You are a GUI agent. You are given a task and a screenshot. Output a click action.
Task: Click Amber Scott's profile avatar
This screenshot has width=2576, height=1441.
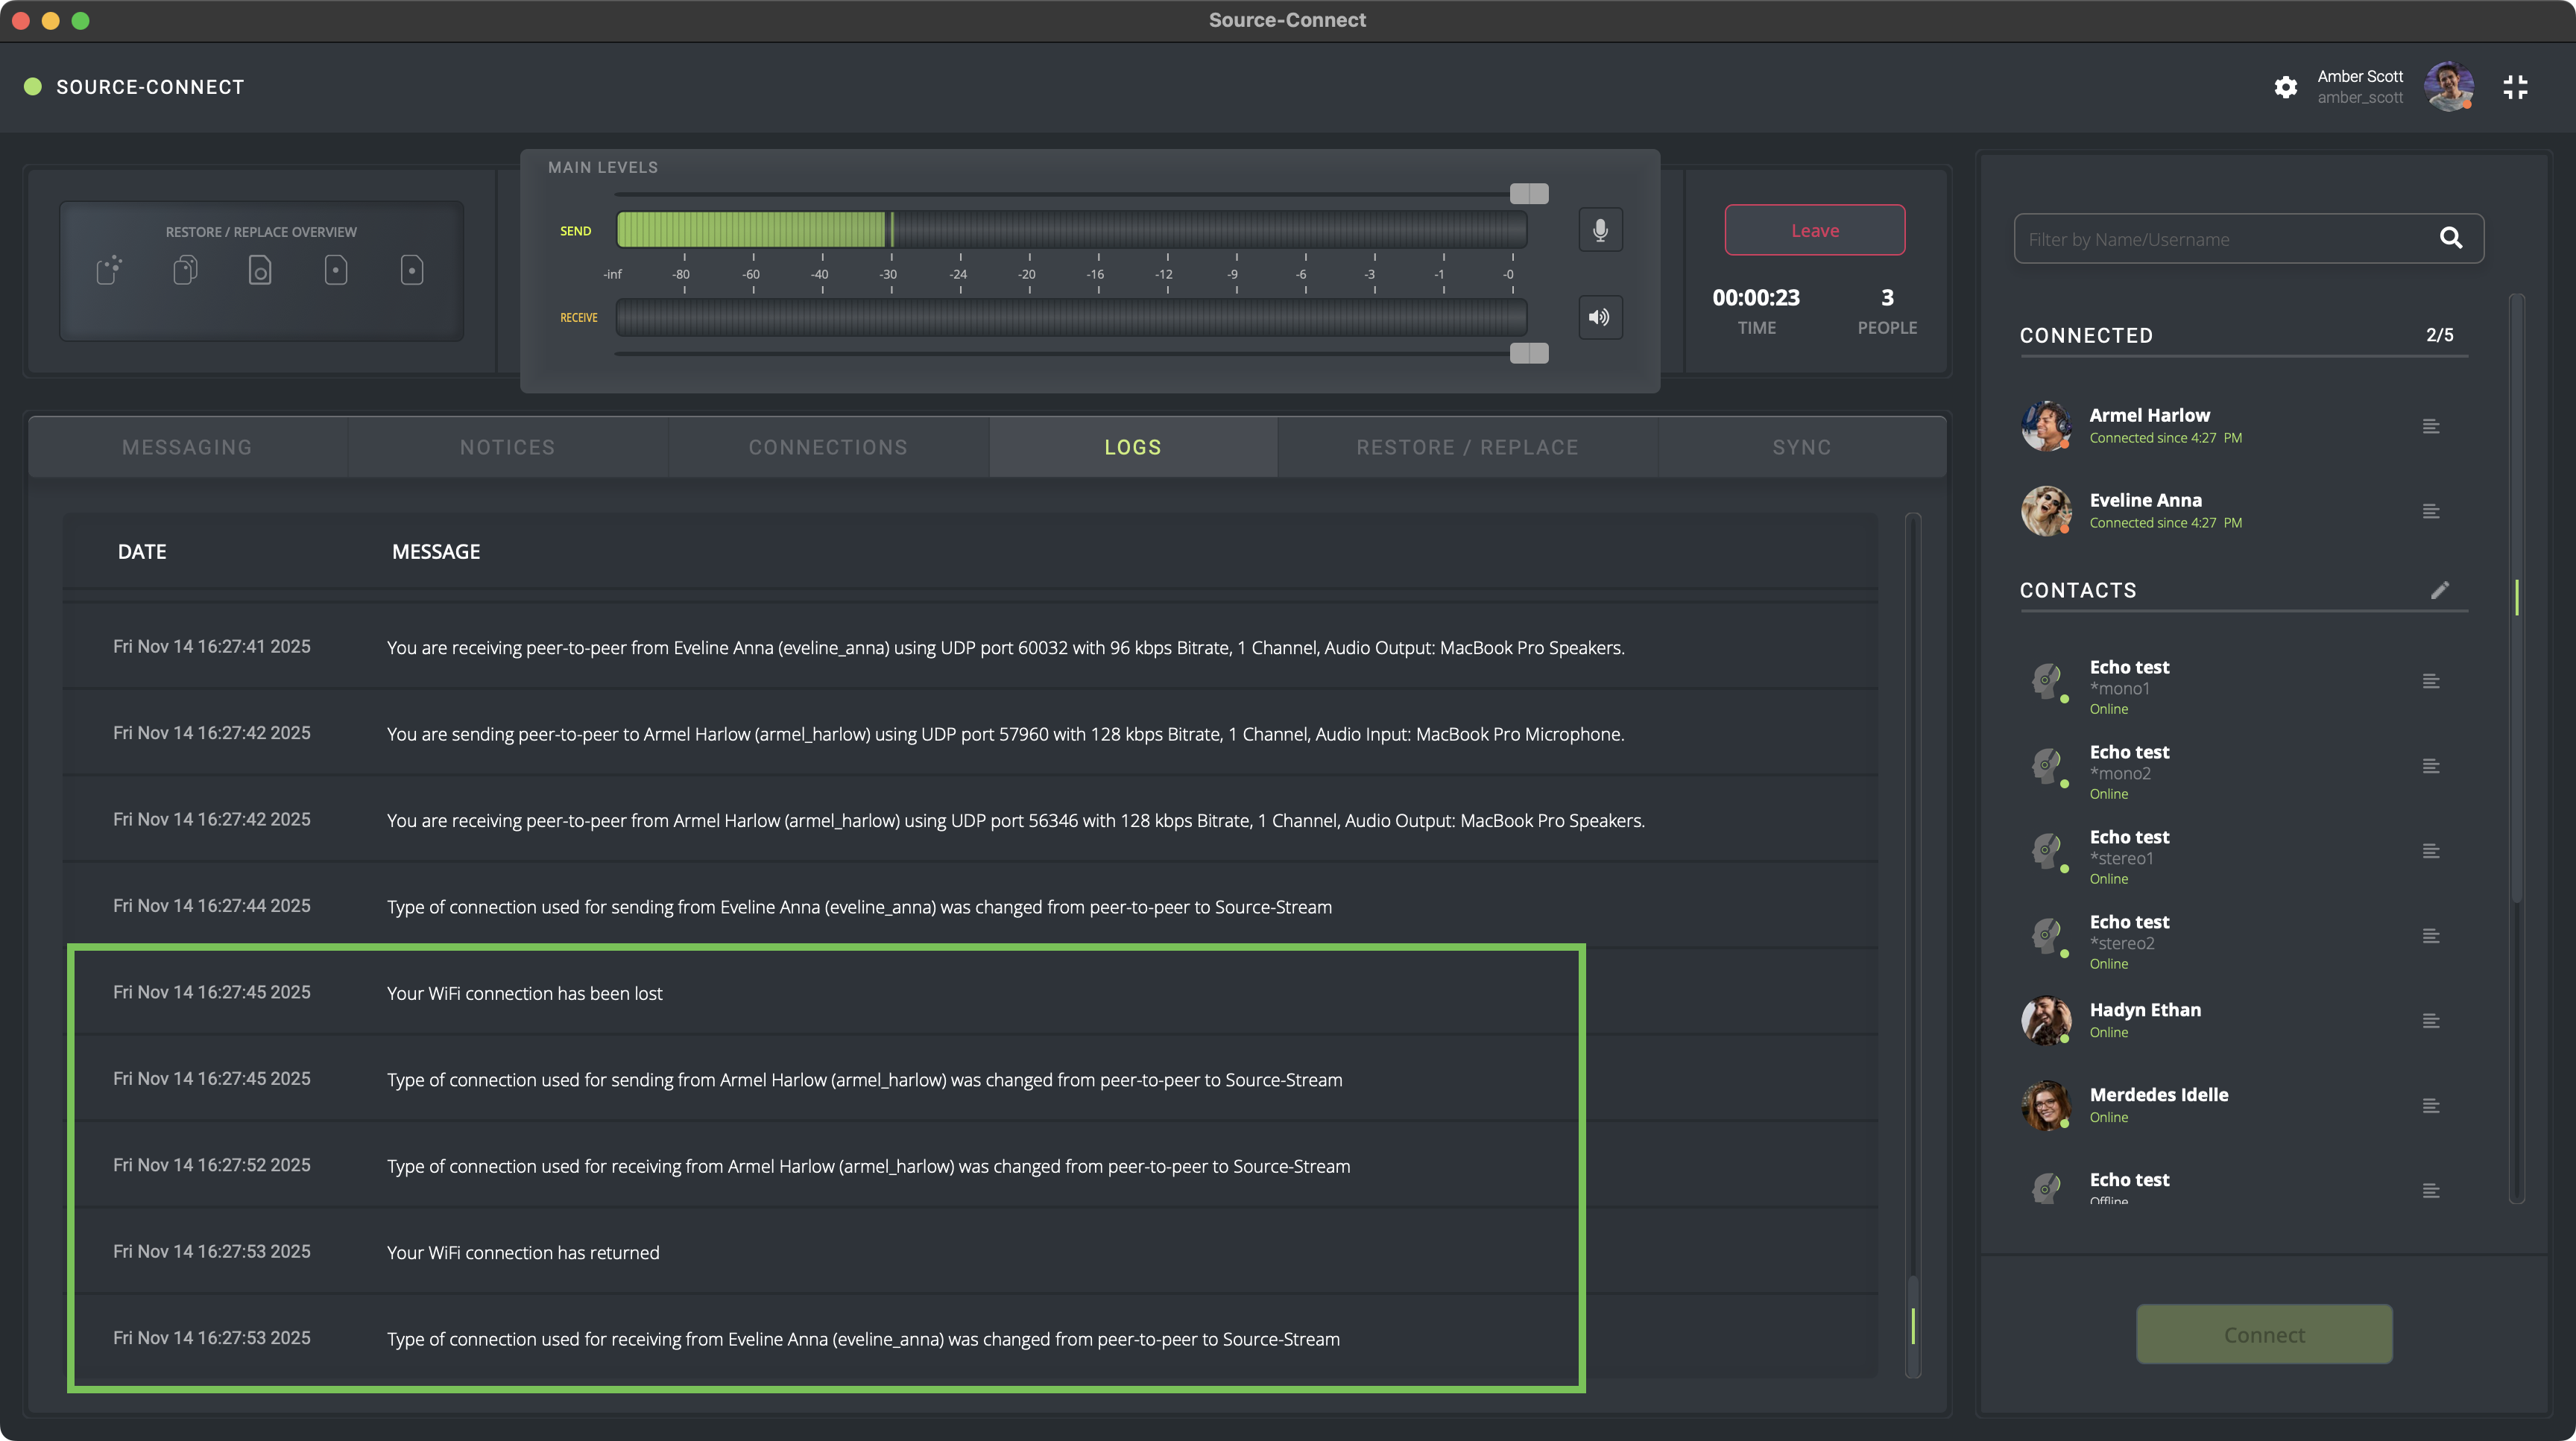coord(2448,87)
